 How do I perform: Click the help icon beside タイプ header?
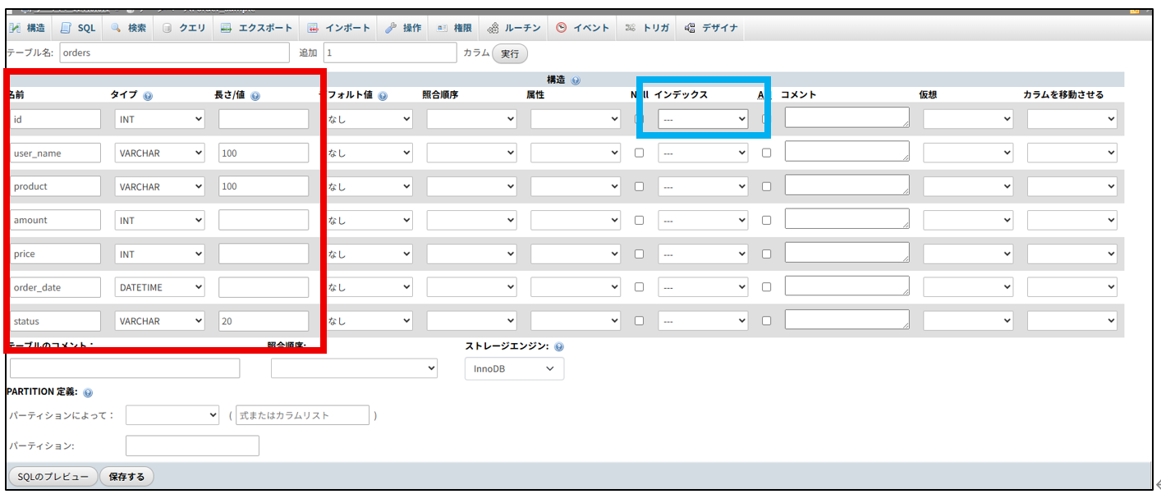tap(148, 96)
